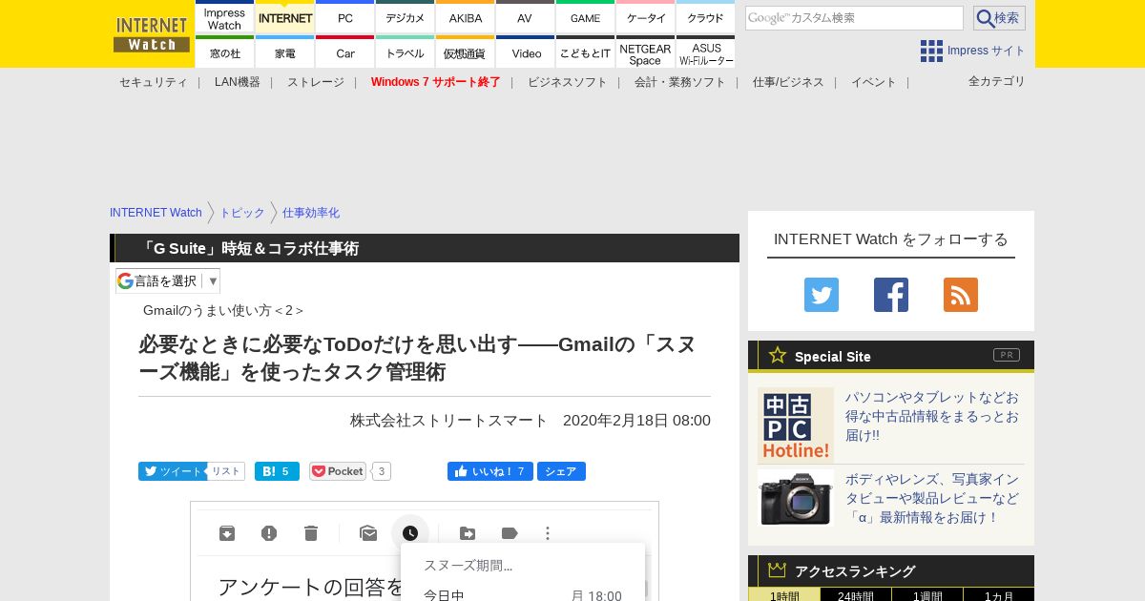Image resolution: width=1145 pixels, height=601 pixels.
Task: Open the ビジネスソフト category link
Action: tap(568, 82)
